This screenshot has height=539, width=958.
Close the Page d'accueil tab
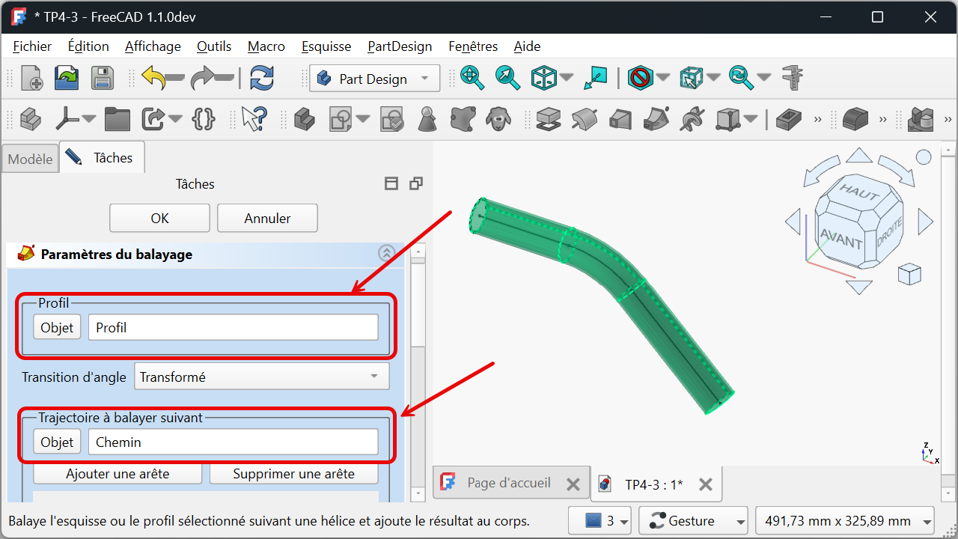click(573, 484)
